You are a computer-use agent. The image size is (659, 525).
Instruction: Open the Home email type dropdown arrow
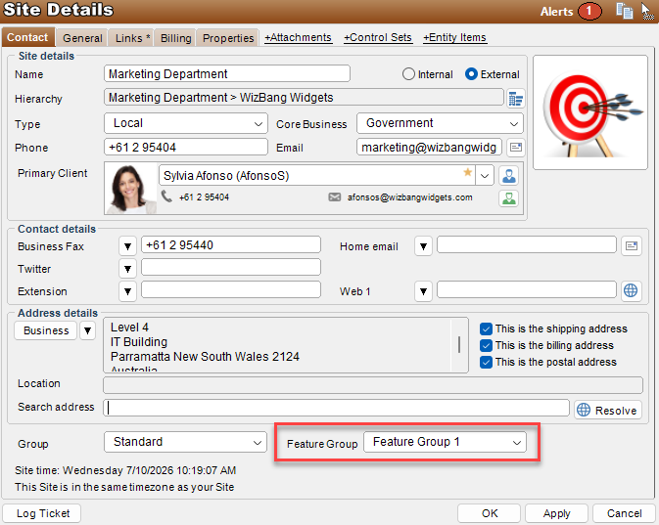pyautogui.click(x=423, y=246)
